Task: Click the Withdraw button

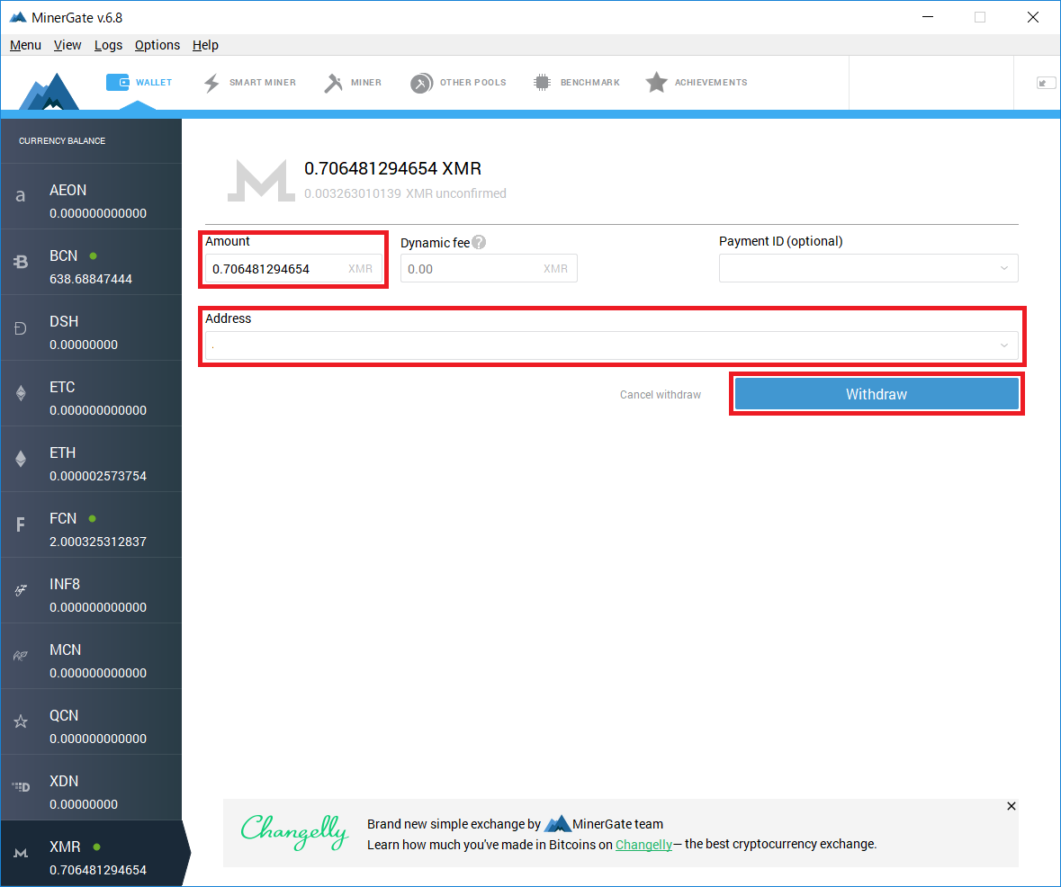Action: 877,394
